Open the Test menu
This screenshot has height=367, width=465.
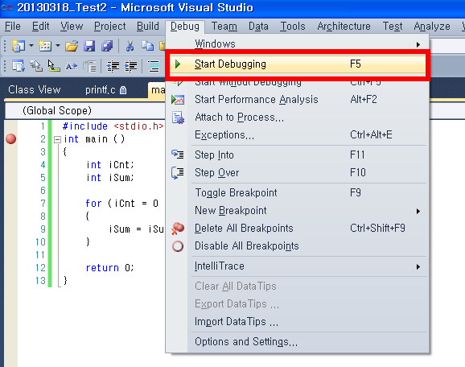click(x=393, y=27)
